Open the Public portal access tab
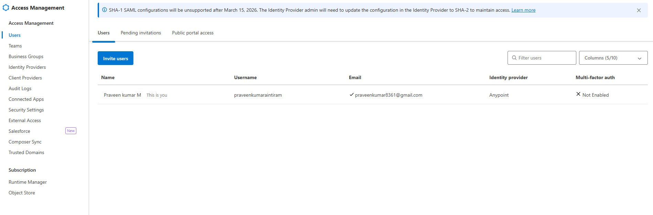Viewport: 653px width, 215px height. (x=193, y=33)
